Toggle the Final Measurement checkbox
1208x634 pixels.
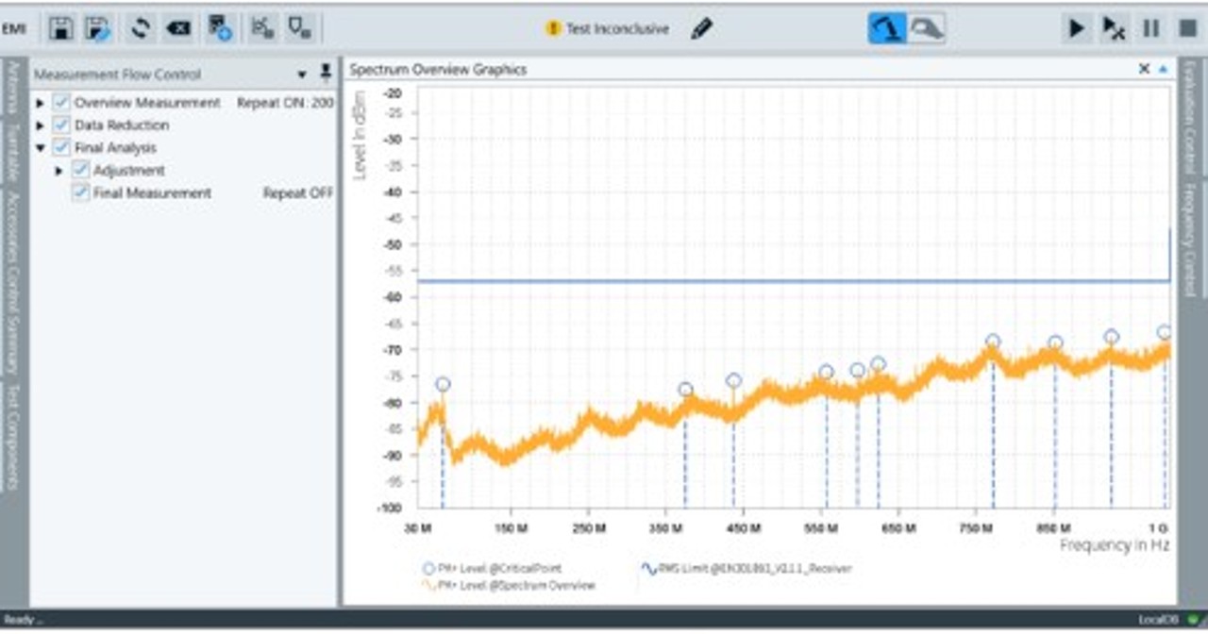(x=80, y=192)
